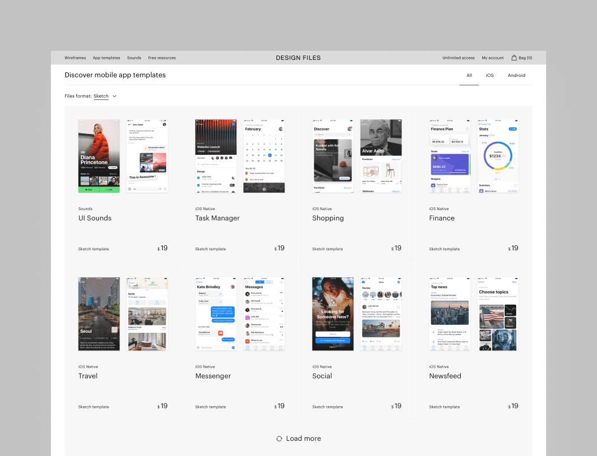Click the $19 price on Messenger
Image resolution: width=597 pixels, height=456 pixels.
(x=279, y=406)
